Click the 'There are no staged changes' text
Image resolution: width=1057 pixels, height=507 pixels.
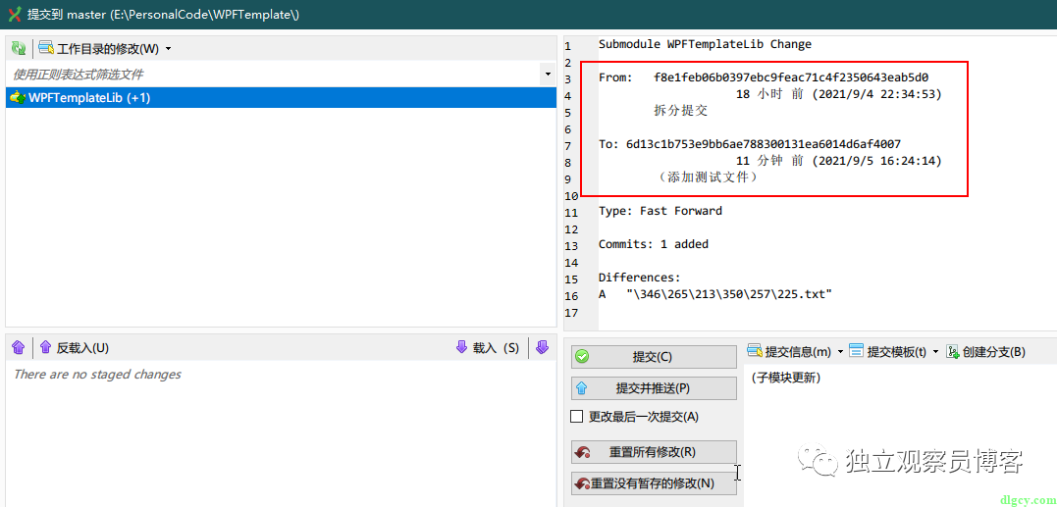pos(97,375)
